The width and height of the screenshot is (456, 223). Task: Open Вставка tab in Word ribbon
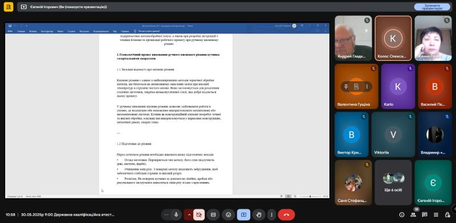(33, 31)
